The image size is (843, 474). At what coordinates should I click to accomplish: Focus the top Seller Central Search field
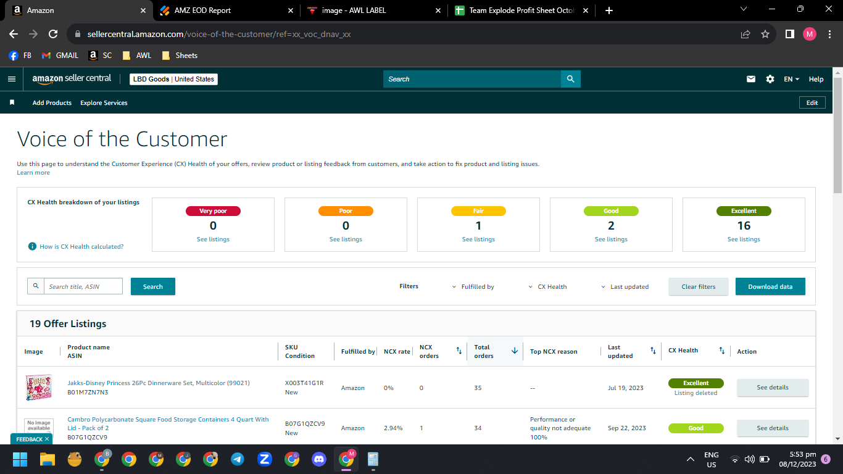[472, 79]
